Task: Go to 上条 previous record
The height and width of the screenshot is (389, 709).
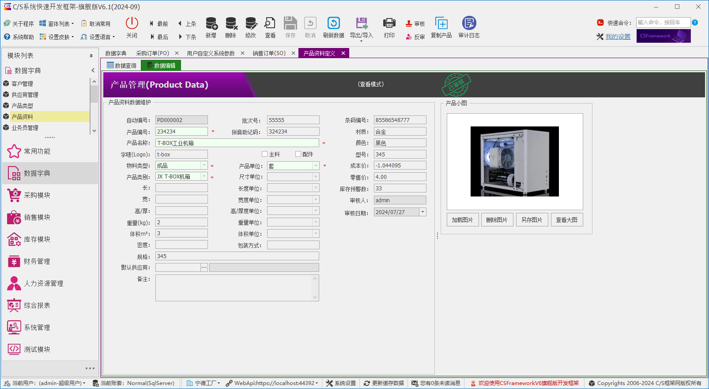Action: point(187,24)
